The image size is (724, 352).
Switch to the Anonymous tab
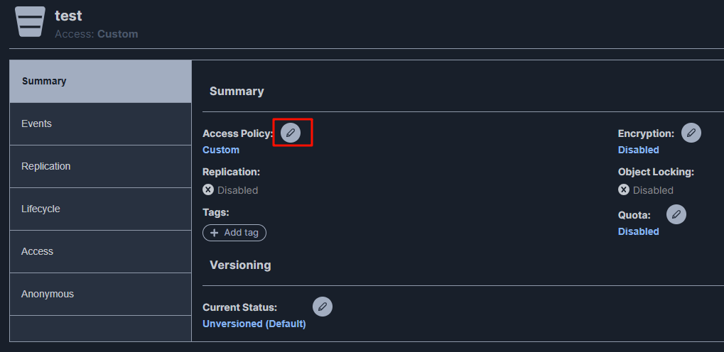pos(100,294)
